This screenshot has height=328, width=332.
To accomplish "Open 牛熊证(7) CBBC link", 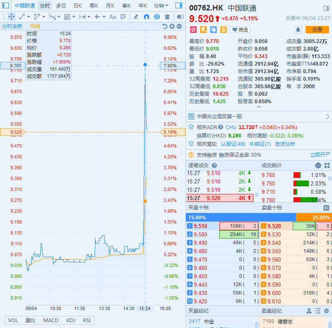I will coord(260,144).
